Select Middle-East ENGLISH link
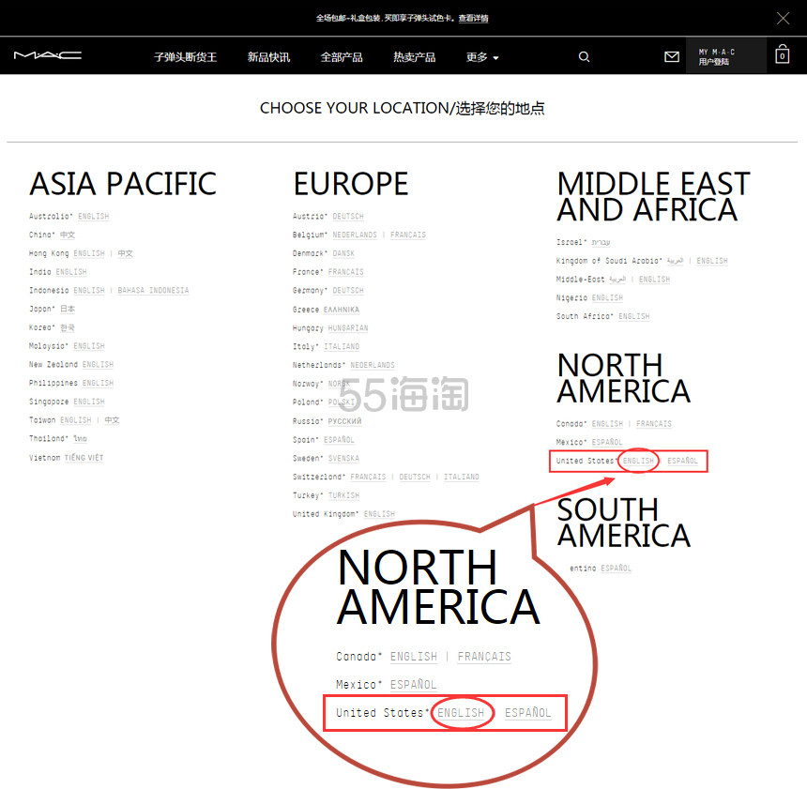 pos(654,279)
